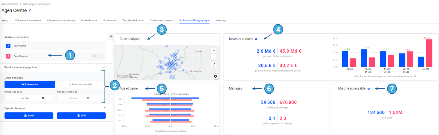This screenshot has width=439, height=135.
Task: Click the edit pencil beside Agen Centre
Action: click(30, 10)
